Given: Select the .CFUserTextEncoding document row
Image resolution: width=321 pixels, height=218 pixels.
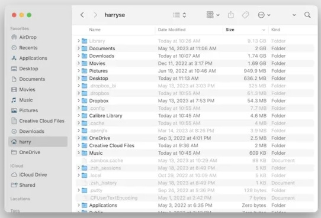Looking at the screenshot, I should click(194, 198).
